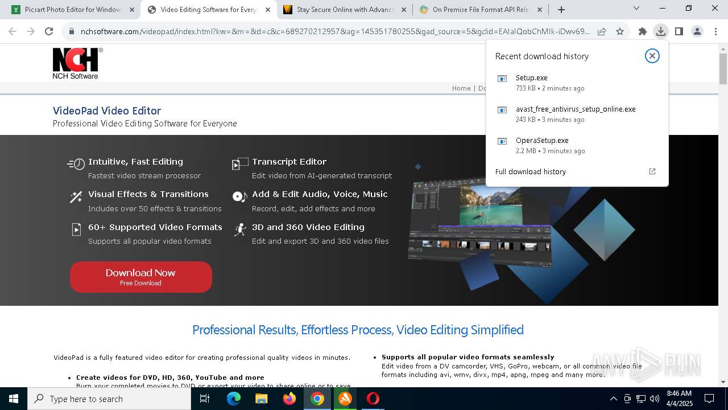Click the page vertical scrollbar thumb
This screenshot has width=728, height=410.
tap(723, 68)
